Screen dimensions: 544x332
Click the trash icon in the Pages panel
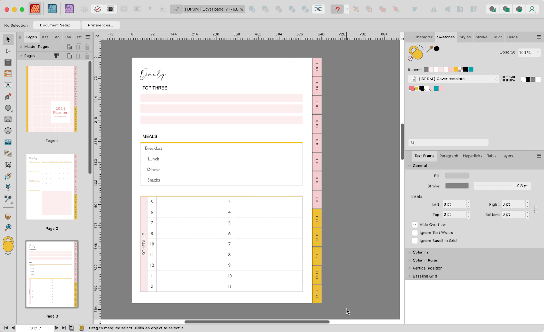[x=87, y=55]
